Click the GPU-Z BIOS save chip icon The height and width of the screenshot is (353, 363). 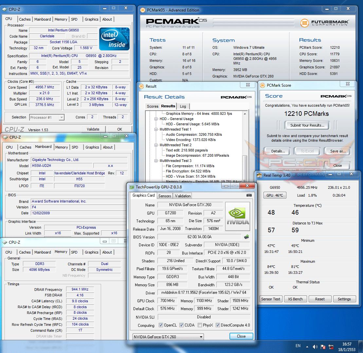246,237
